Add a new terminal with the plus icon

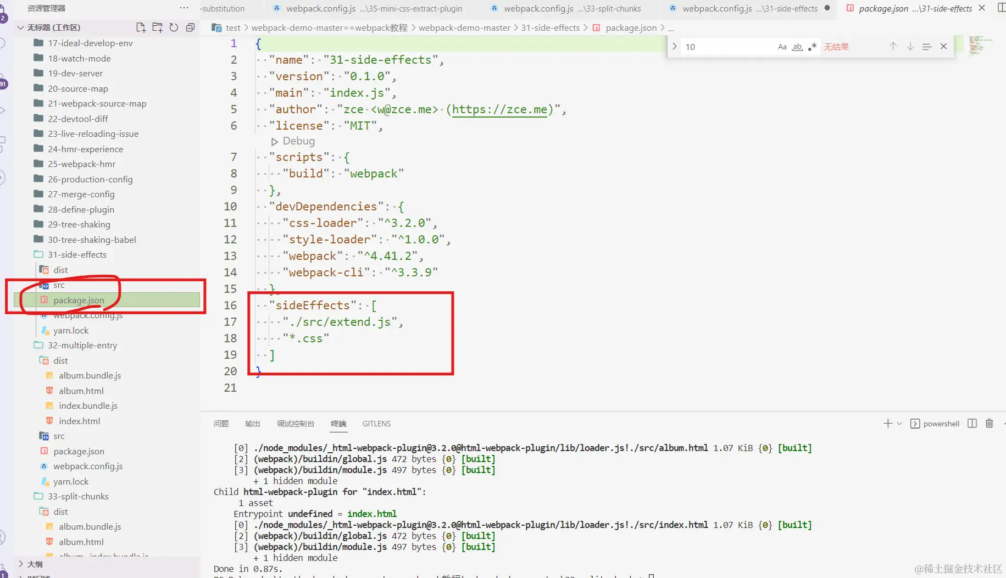[887, 424]
